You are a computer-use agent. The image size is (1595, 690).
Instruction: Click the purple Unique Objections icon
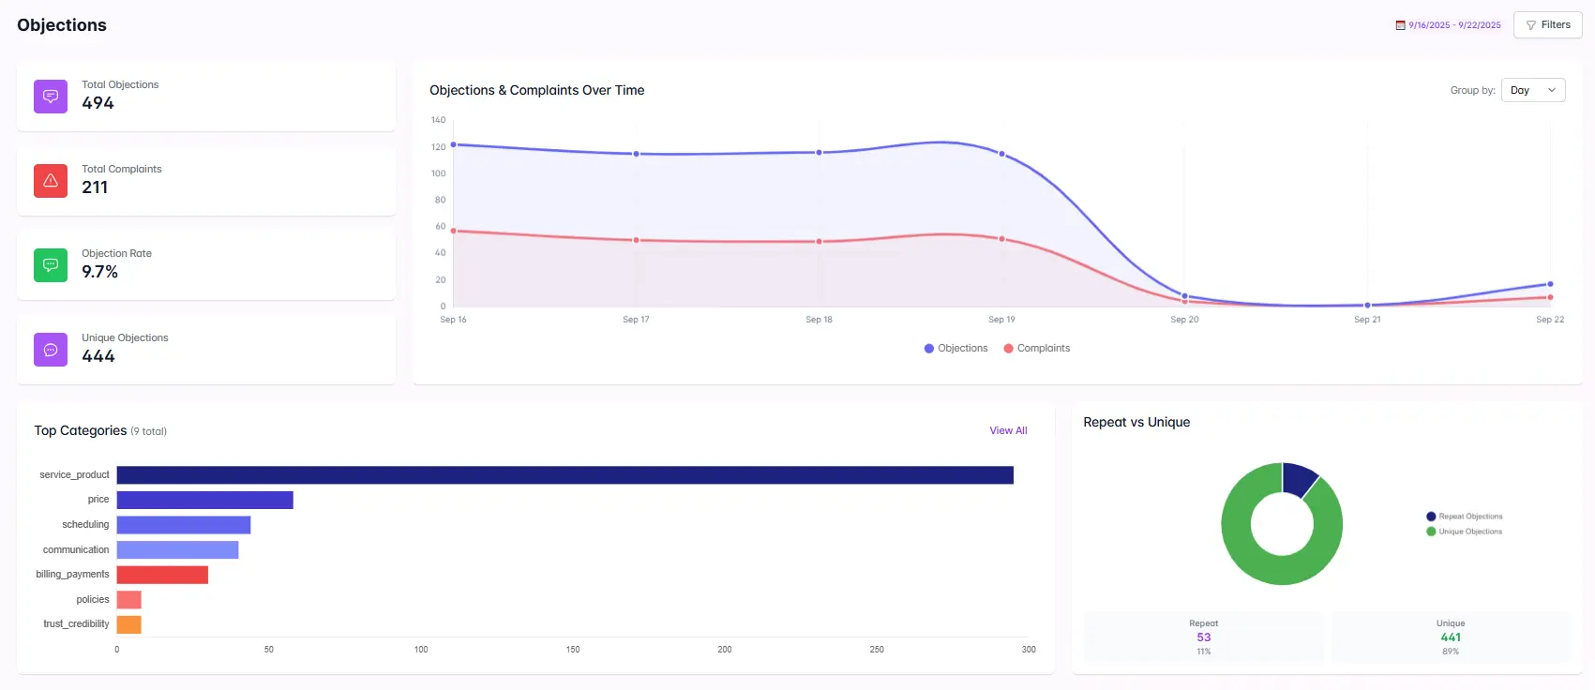point(51,350)
